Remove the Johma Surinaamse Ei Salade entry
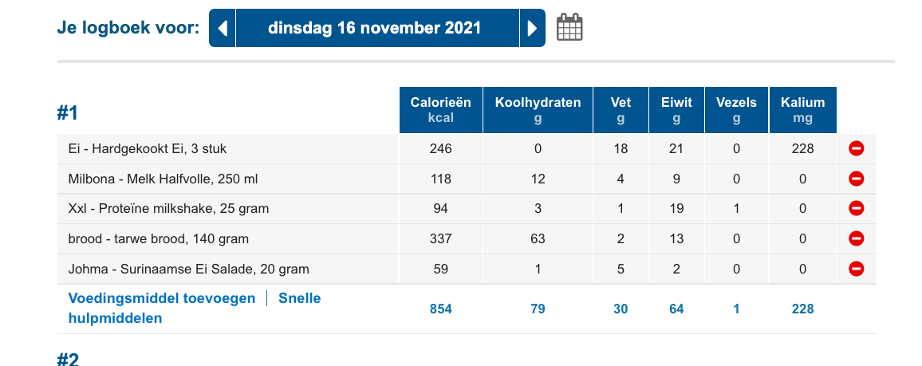922x366 pixels. (x=857, y=269)
